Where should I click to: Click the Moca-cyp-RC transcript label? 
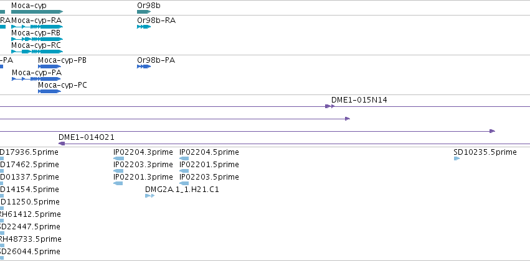[x=36, y=45]
